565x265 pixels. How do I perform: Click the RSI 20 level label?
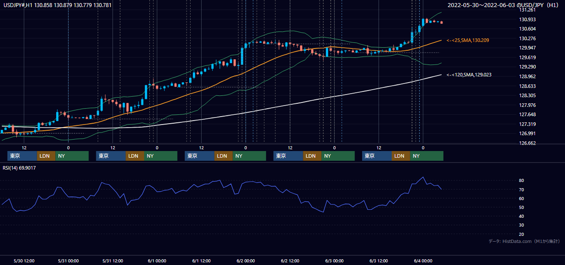(522, 234)
